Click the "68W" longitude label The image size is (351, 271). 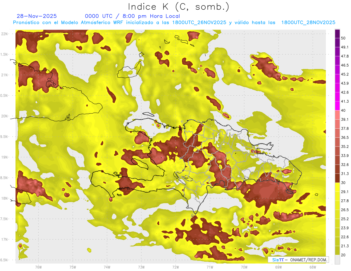[x=313, y=267]
